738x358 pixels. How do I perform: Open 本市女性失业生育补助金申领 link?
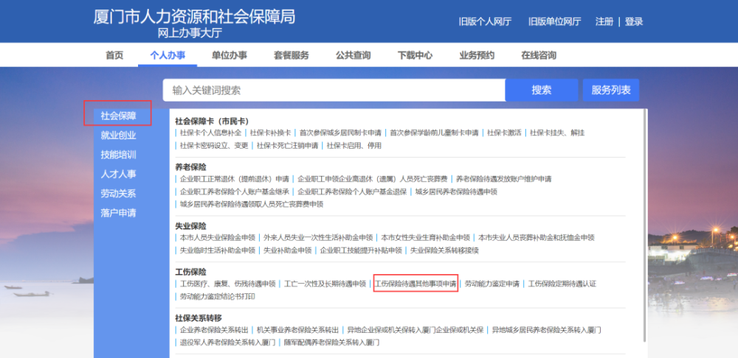click(426, 238)
